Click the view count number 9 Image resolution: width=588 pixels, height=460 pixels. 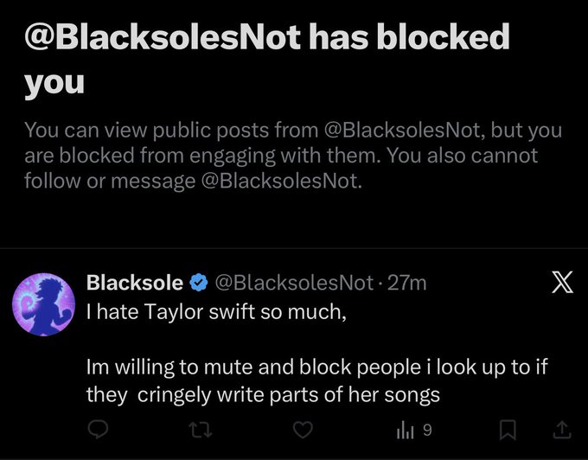(427, 428)
